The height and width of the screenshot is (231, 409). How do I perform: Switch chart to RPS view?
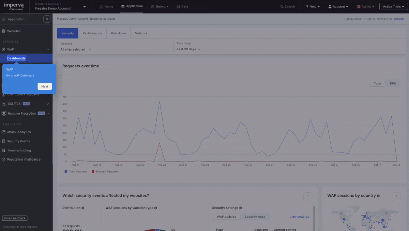(393, 83)
